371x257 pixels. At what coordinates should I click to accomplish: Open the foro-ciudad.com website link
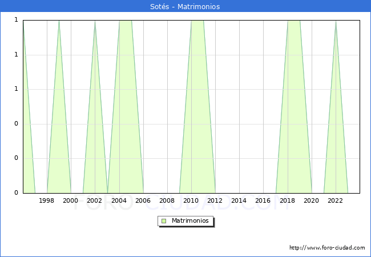tap(327, 248)
